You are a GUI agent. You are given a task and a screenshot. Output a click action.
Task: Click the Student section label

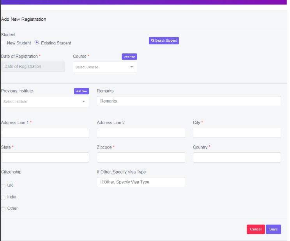click(8, 35)
